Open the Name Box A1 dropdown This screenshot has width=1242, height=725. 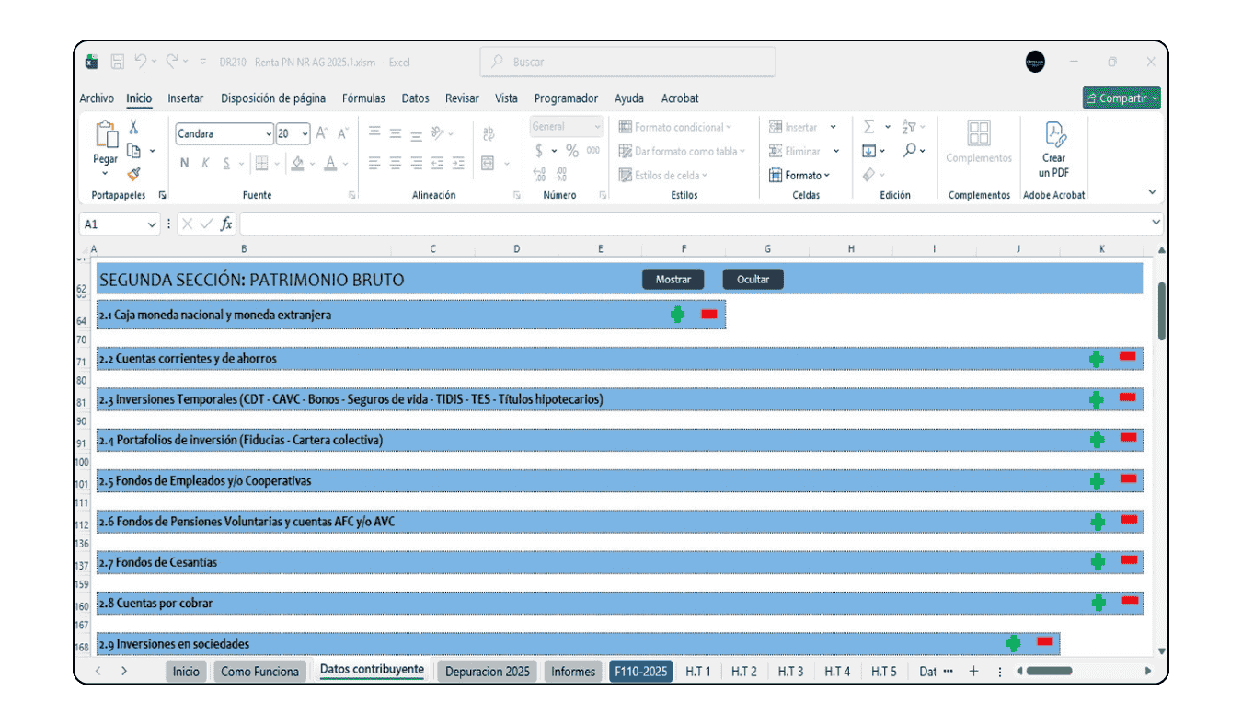coord(152,224)
